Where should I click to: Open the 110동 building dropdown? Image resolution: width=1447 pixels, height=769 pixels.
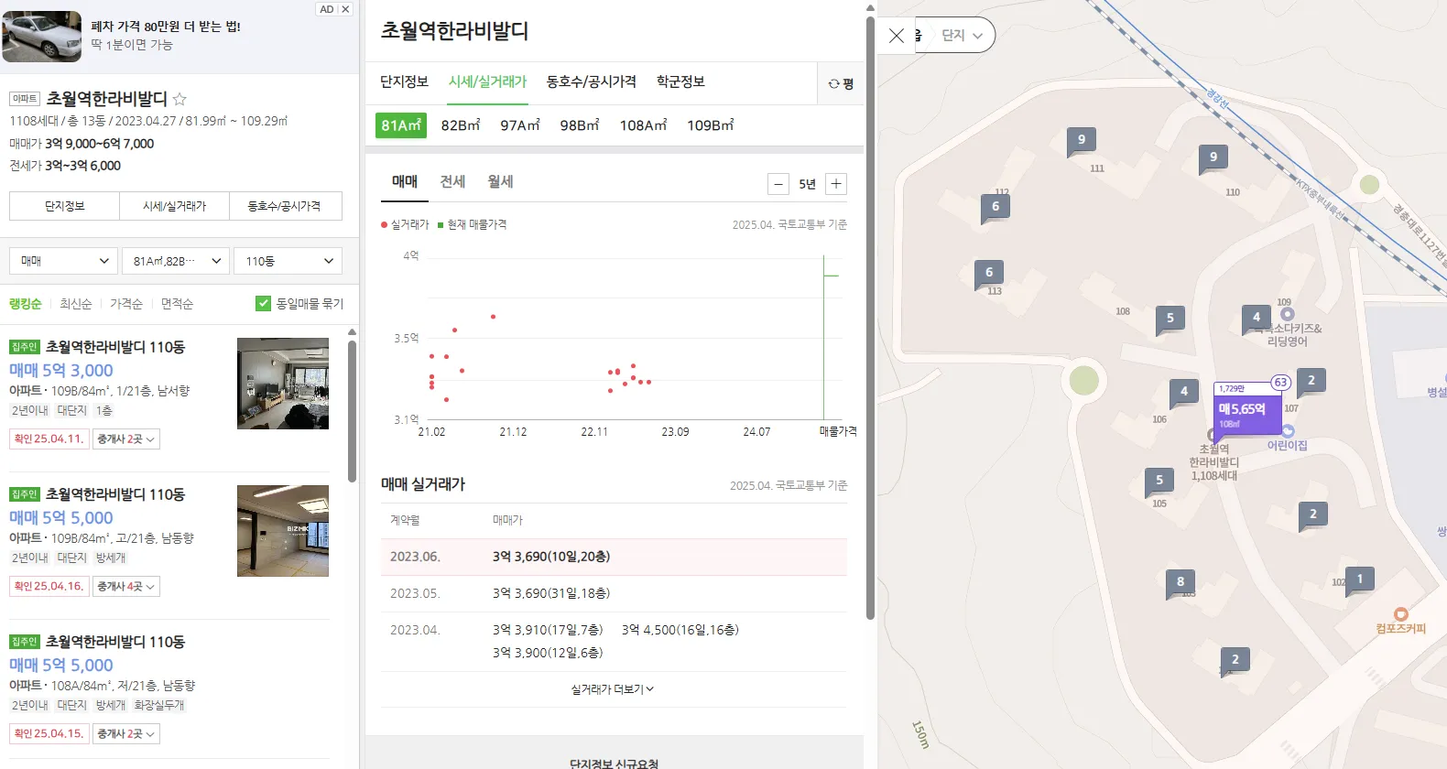pos(288,261)
